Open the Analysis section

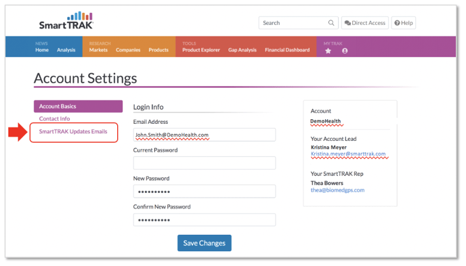point(66,50)
